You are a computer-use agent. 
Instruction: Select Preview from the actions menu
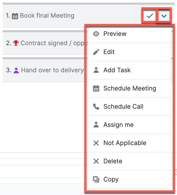(x=115, y=34)
